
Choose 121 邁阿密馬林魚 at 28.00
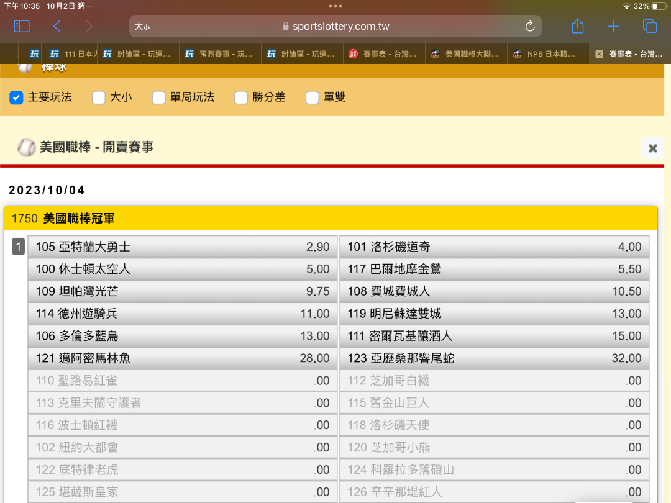[183, 358]
